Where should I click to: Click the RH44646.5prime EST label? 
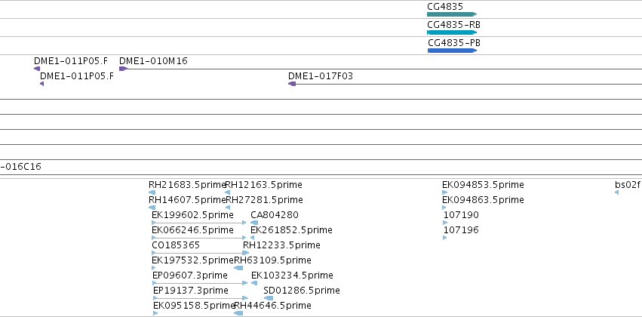coord(272,306)
